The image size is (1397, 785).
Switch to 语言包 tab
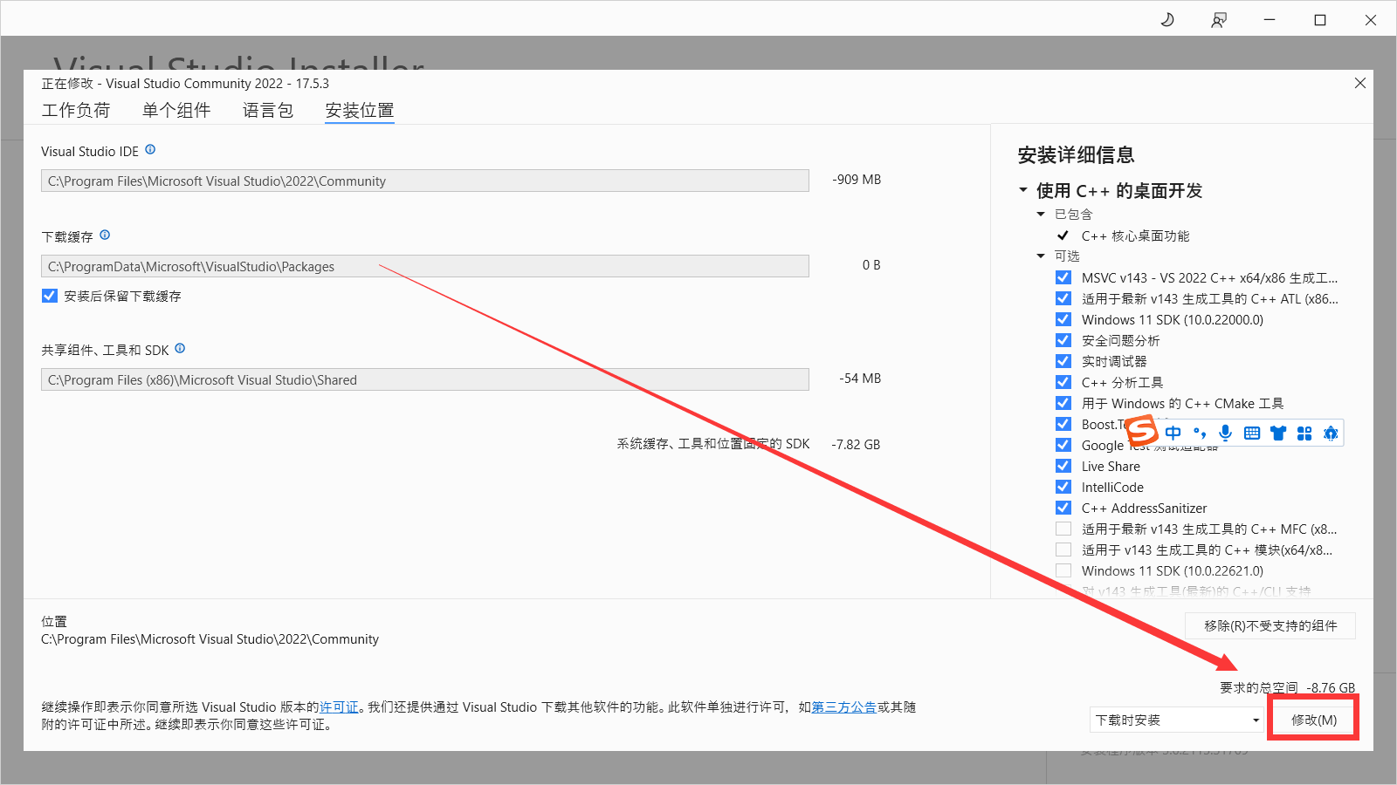click(x=268, y=110)
